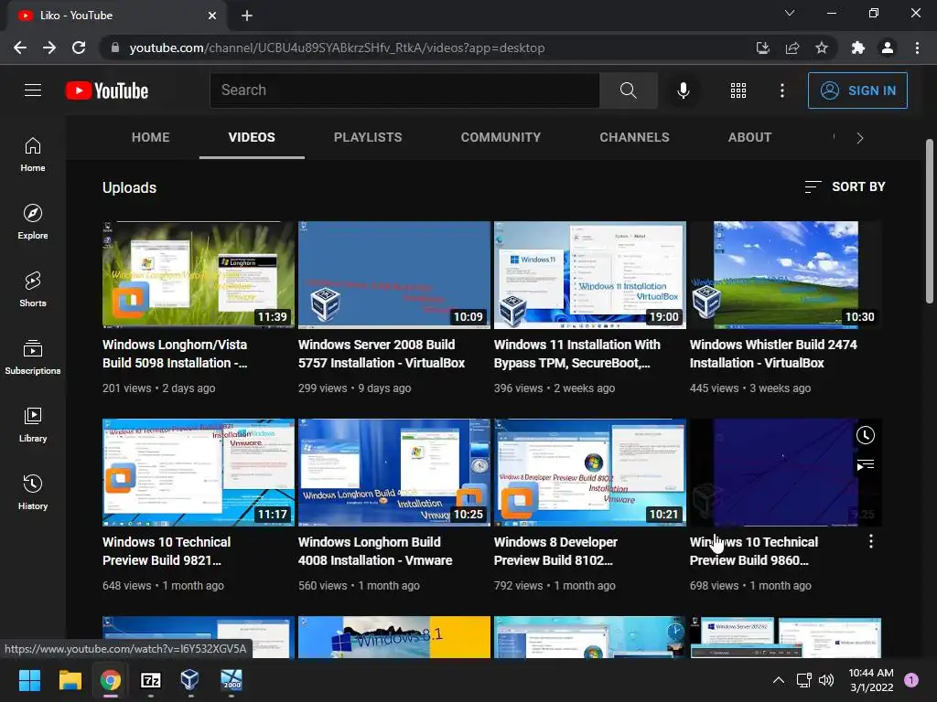Open the YouTube hamburger guide menu
The width and height of the screenshot is (937, 702).
[x=33, y=90]
